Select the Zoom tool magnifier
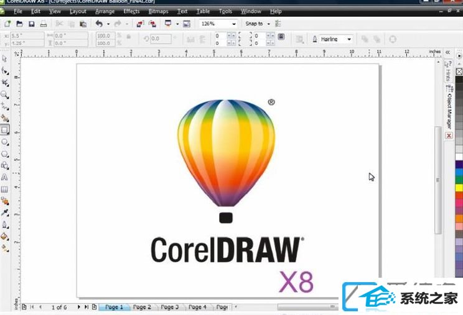463x315 pixels. coord(4,94)
